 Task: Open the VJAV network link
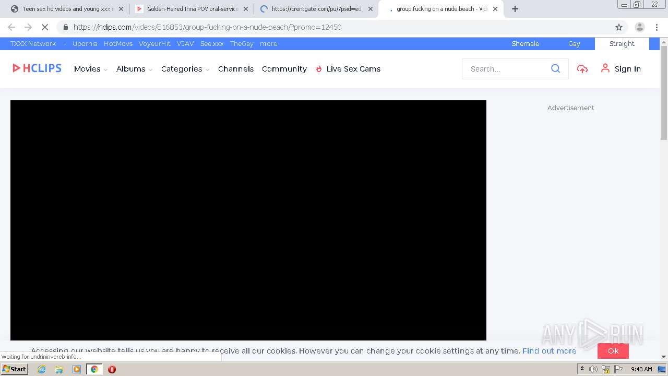(x=185, y=44)
